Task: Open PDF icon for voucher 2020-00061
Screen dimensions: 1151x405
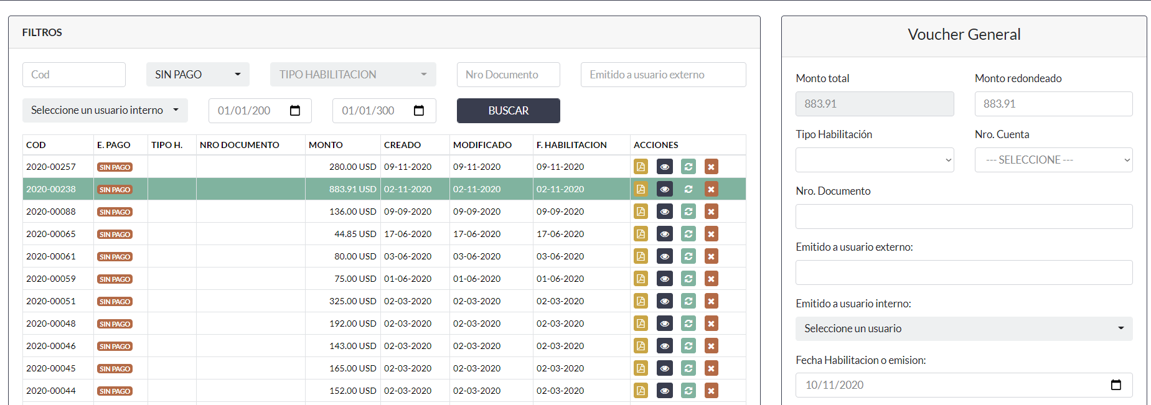Action: click(x=641, y=256)
